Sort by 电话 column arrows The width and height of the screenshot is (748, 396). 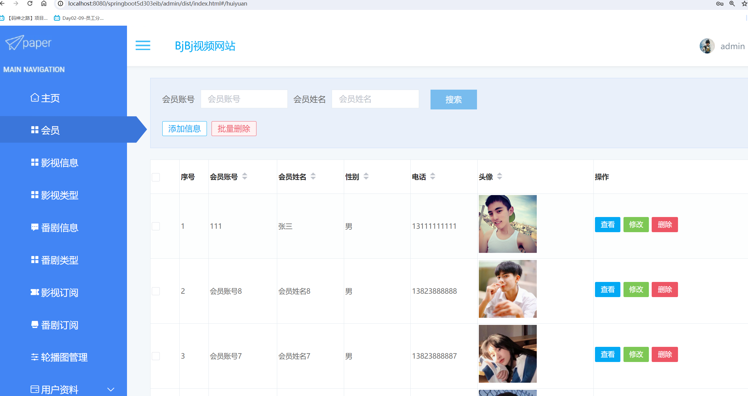click(x=433, y=177)
